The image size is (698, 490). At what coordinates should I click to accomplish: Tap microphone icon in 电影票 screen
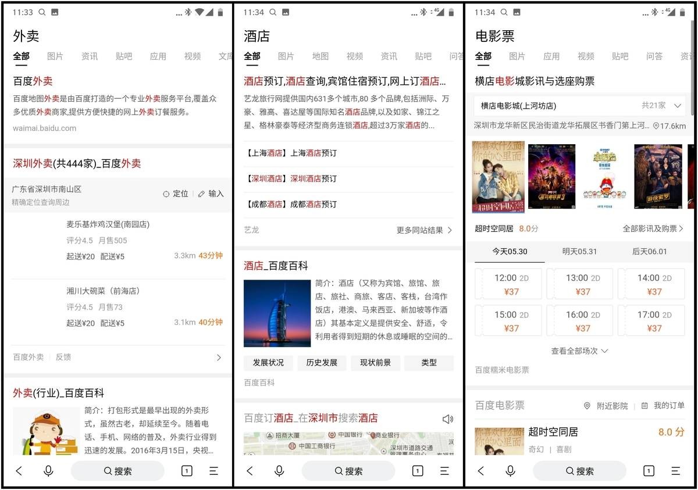point(510,471)
